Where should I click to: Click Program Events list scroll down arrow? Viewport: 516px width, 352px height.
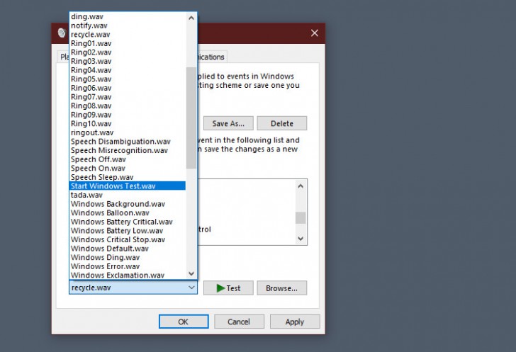tap(301, 239)
